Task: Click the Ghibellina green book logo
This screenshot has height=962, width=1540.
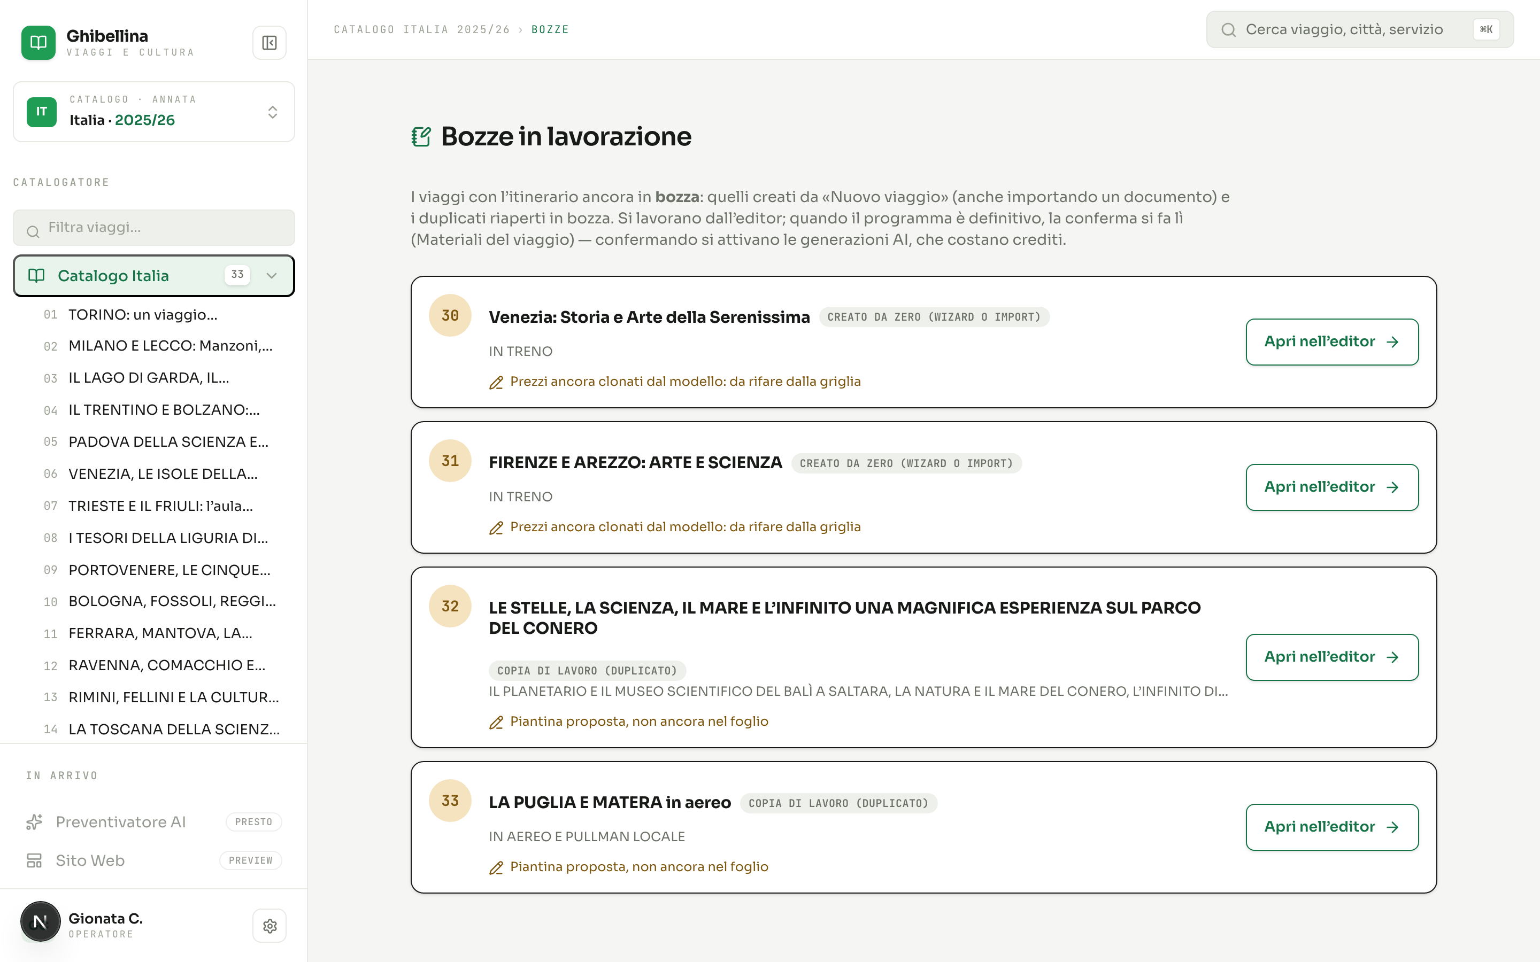Action: pos(38,43)
